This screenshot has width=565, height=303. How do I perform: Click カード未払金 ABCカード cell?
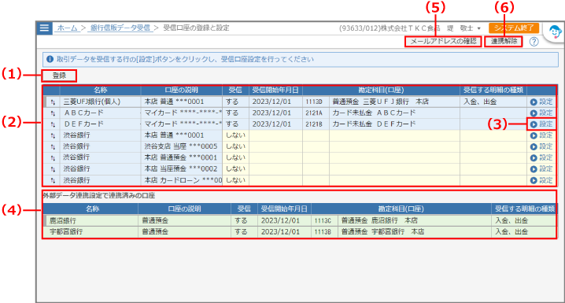(394, 113)
